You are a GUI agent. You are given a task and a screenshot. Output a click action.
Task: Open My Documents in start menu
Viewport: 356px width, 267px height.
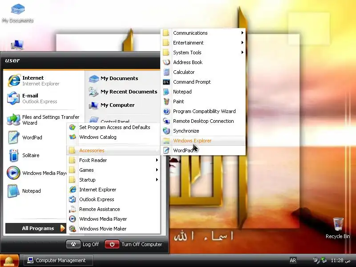[x=113, y=78]
